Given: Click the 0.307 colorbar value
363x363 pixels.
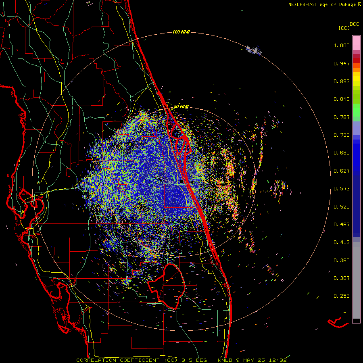Looking at the screenshot, I should [x=342, y=278].
